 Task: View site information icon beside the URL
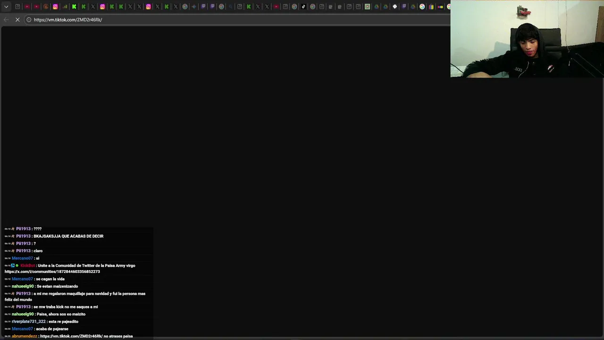point(29,19)
